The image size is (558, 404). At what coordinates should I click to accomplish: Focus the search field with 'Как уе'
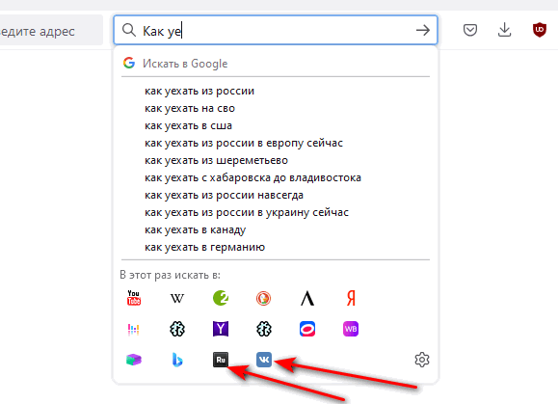[276, 30]
